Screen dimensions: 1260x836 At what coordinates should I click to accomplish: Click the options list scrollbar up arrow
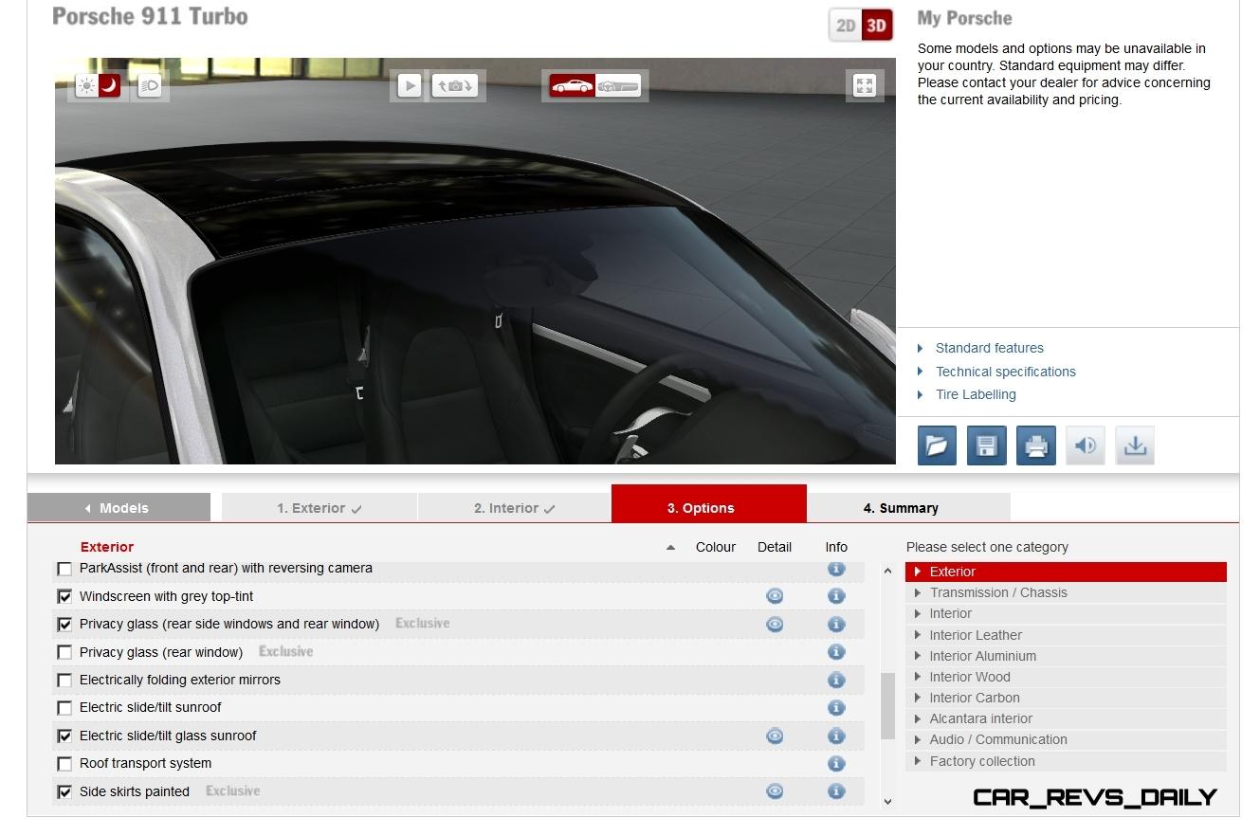(x=887, y=572)
